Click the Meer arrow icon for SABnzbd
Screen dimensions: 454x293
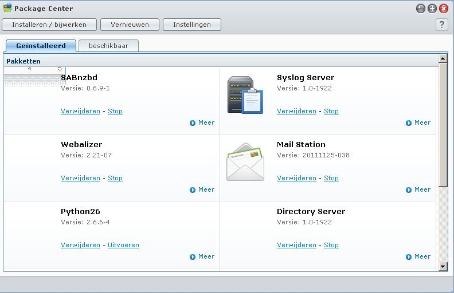(193, 123)
